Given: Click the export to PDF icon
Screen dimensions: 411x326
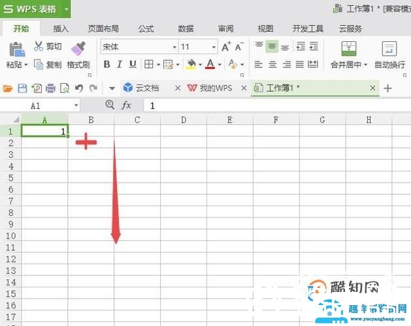Looking at the screenshot, I should [x=37, y=88].
